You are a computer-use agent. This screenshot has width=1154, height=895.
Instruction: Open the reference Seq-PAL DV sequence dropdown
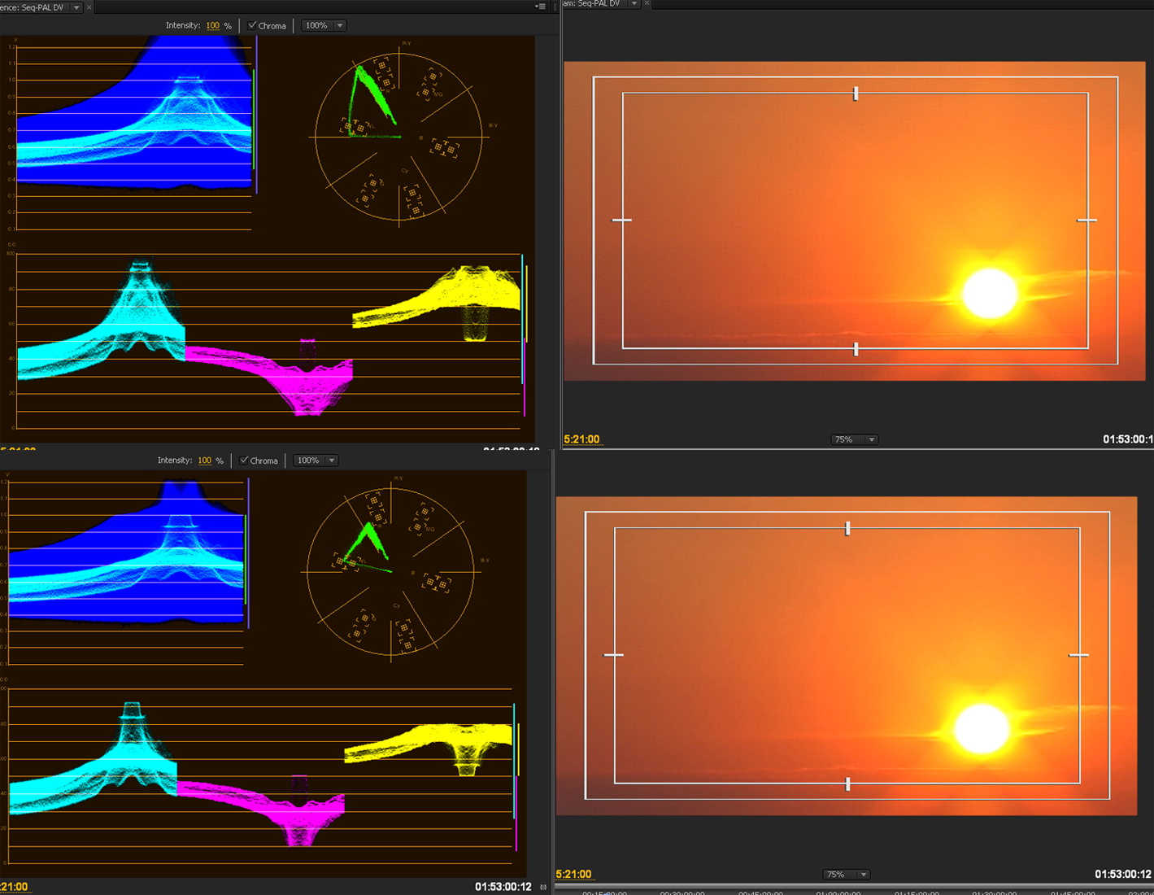[x=76, y=7]
